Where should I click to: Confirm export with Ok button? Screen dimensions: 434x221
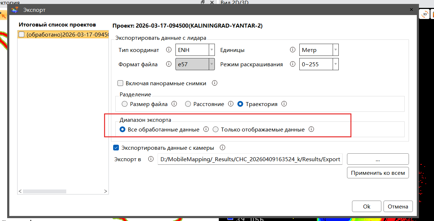coord(366,206)
